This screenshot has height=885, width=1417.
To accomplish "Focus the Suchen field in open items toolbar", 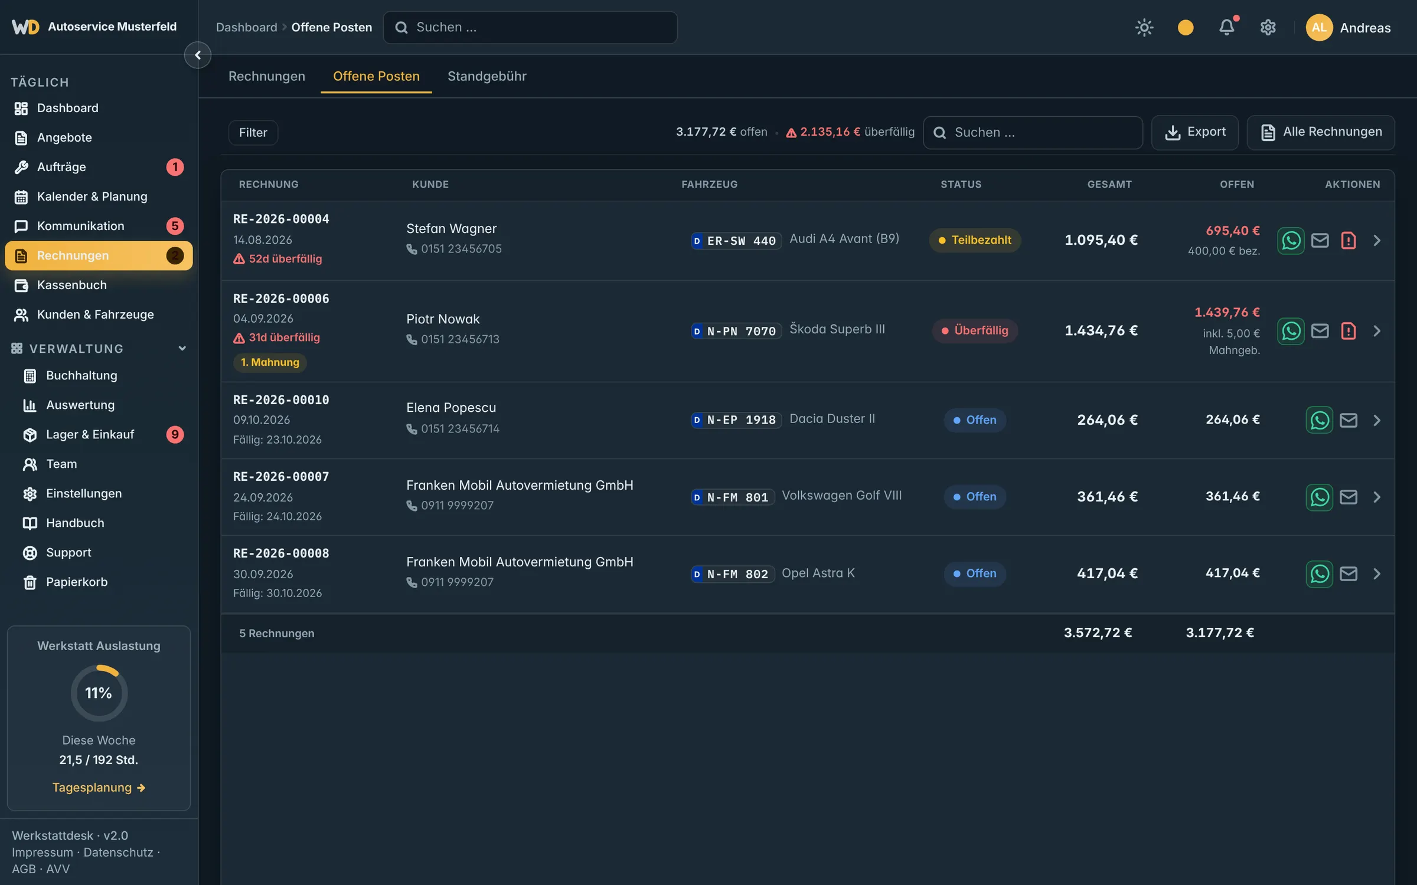I will [1033, 132].
